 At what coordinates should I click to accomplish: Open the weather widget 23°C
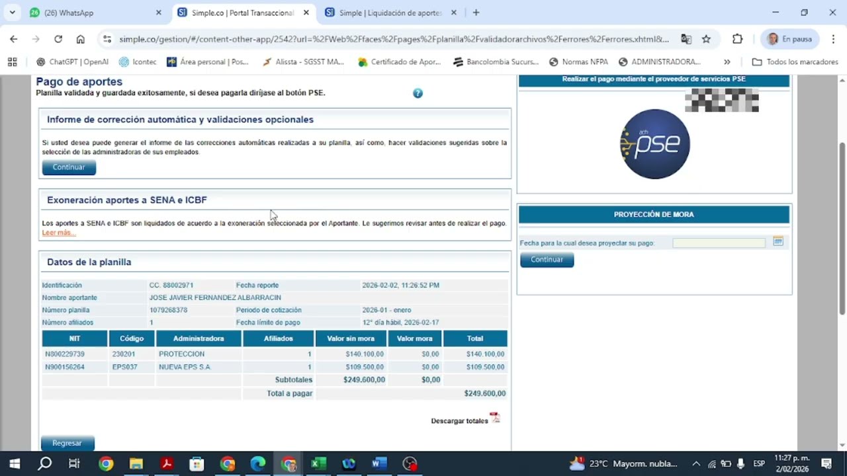623,463
